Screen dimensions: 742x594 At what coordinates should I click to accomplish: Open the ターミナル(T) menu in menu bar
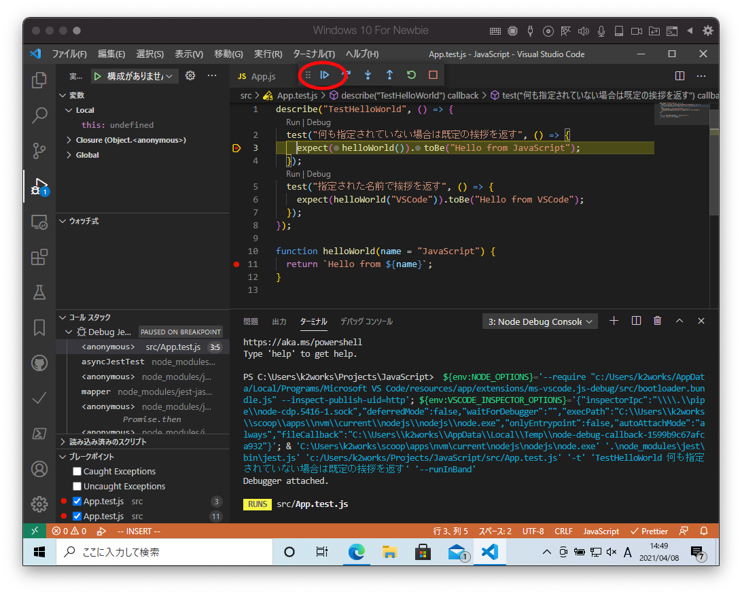313,54
